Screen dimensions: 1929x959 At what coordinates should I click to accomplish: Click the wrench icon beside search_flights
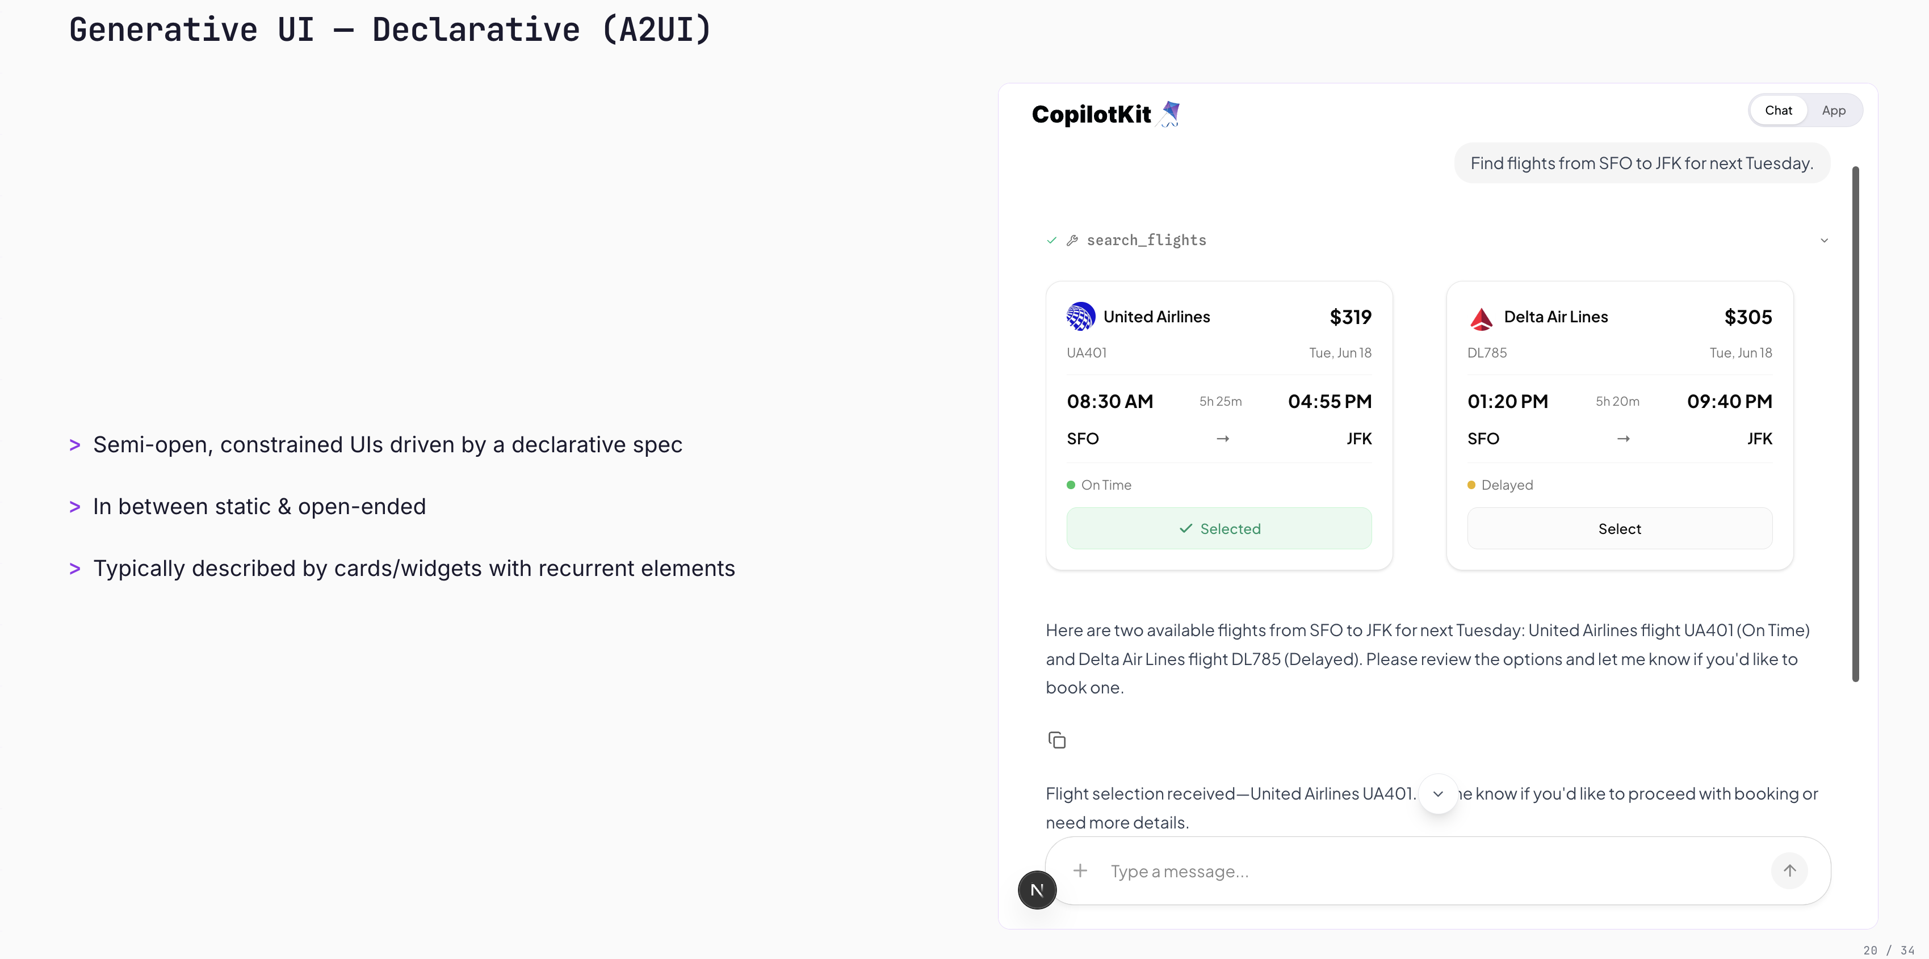click(x=1072, y=240)
